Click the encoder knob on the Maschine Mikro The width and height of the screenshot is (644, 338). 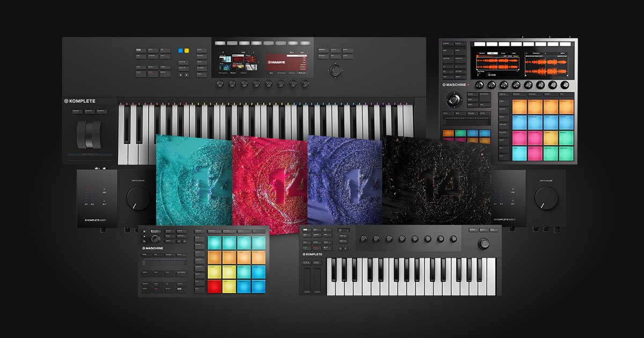point(156,239)
